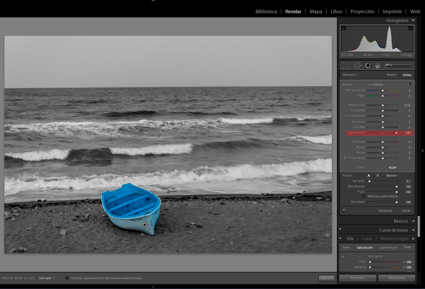Collapse the Histograma panel
Screen dimensions: 425x289
(x=413, y=21)
